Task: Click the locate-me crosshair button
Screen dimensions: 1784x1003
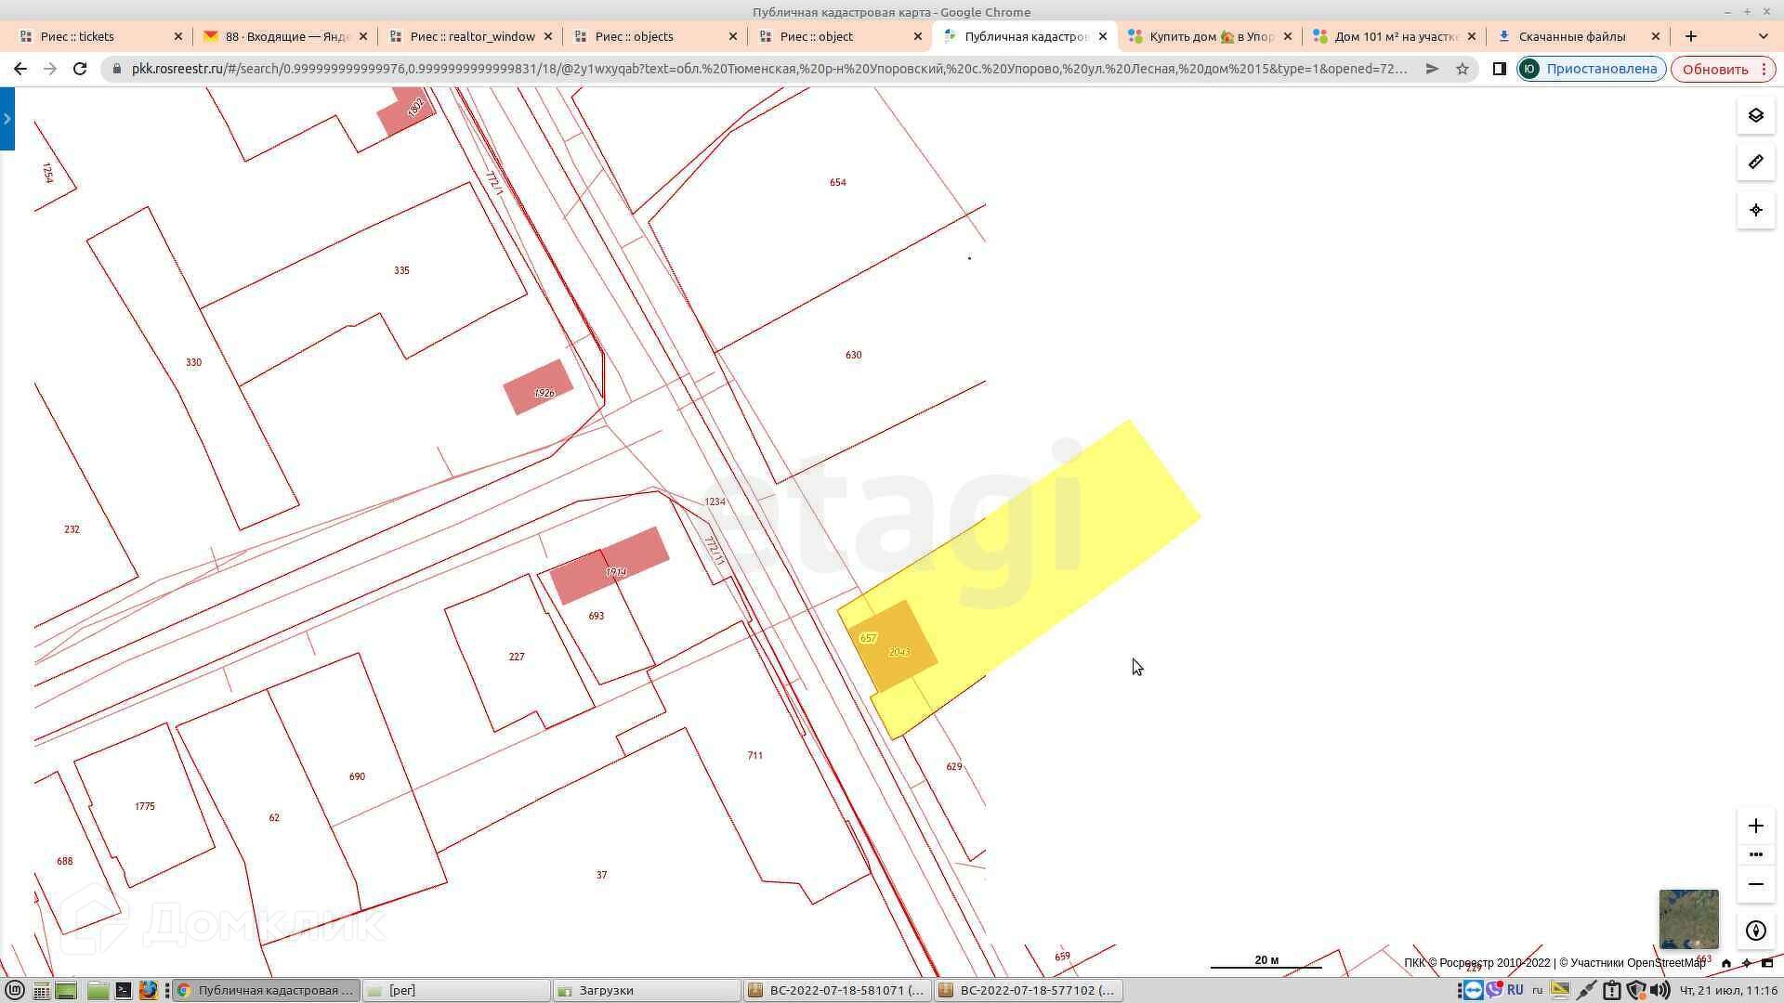Action: tap(1755, 210)
